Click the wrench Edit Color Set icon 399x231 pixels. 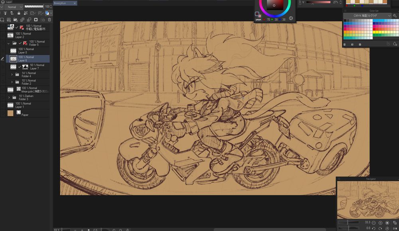click(395, 16)
